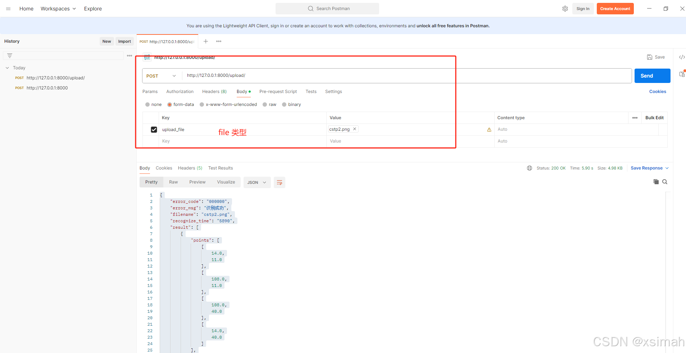Select the binary body type
Screen dimensions: 686x353
coord(284,104)
